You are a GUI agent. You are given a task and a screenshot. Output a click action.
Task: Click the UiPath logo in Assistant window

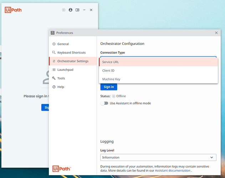click(x=13, y=10)
